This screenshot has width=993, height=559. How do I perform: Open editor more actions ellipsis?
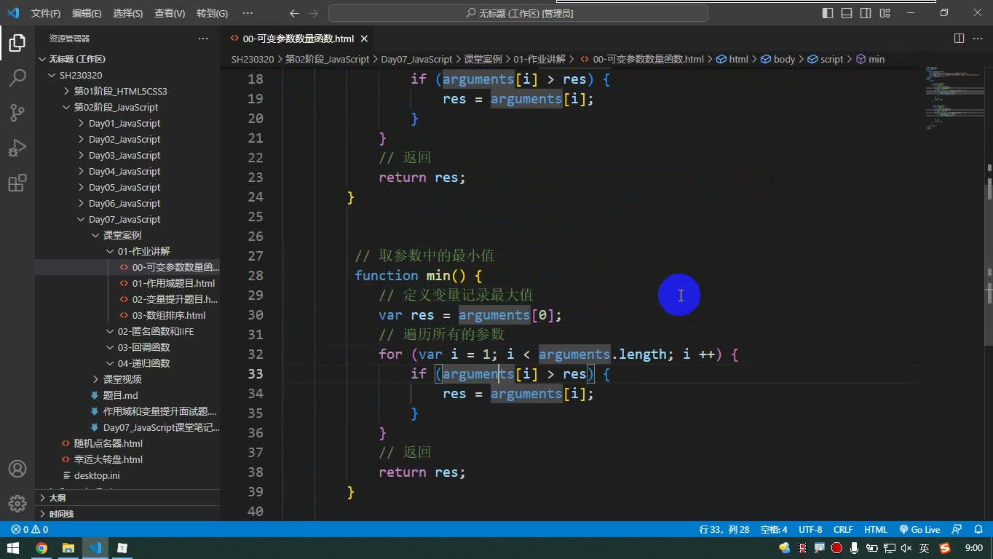pyautogui.click(x=978, y=39)
